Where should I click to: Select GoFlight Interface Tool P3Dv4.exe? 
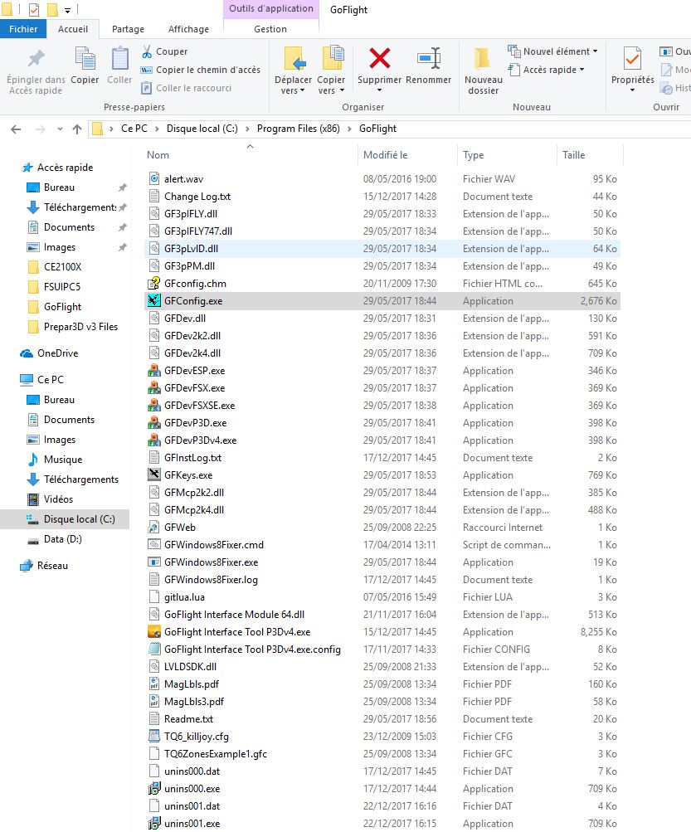point(237,632)
